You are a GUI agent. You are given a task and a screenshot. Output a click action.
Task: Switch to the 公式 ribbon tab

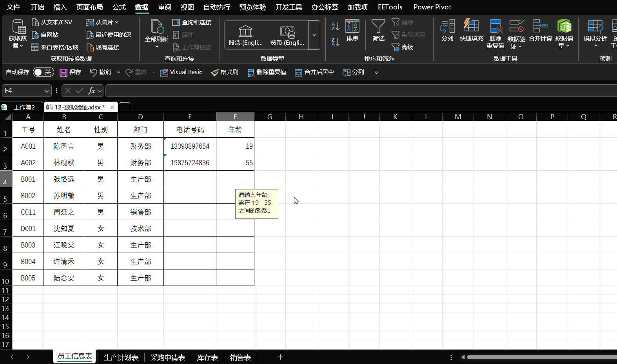click(x=119, y=7)
